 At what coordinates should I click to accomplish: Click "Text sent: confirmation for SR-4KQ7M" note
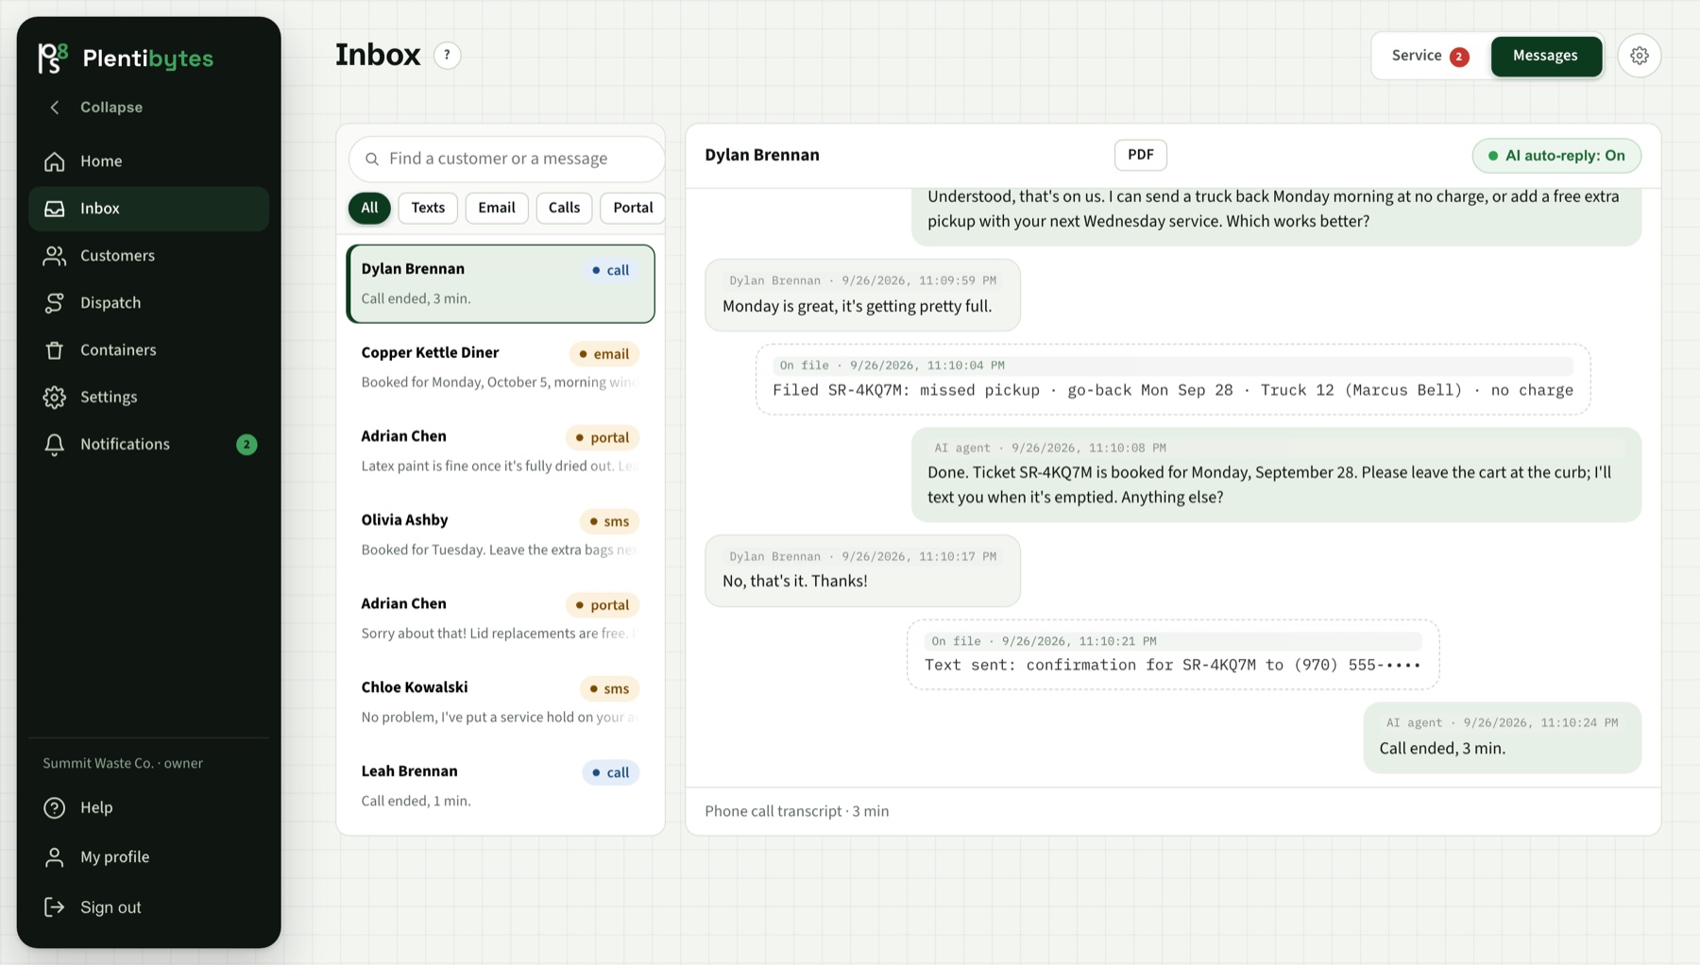click(x=1173, y=655)
